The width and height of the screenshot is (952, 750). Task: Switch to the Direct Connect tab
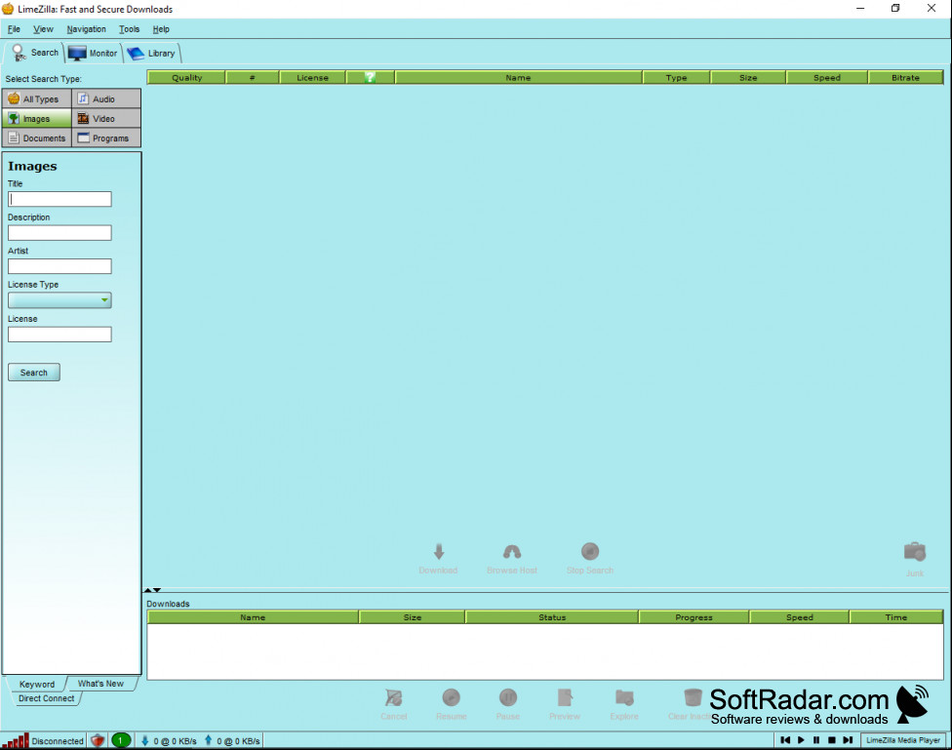46,698
